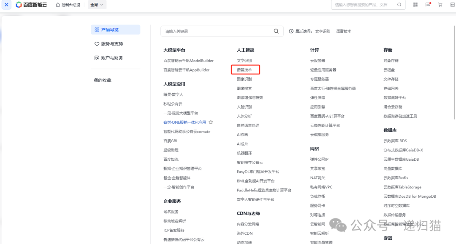Open 云数据库DocDB for MongoDB

click(410, 196)
